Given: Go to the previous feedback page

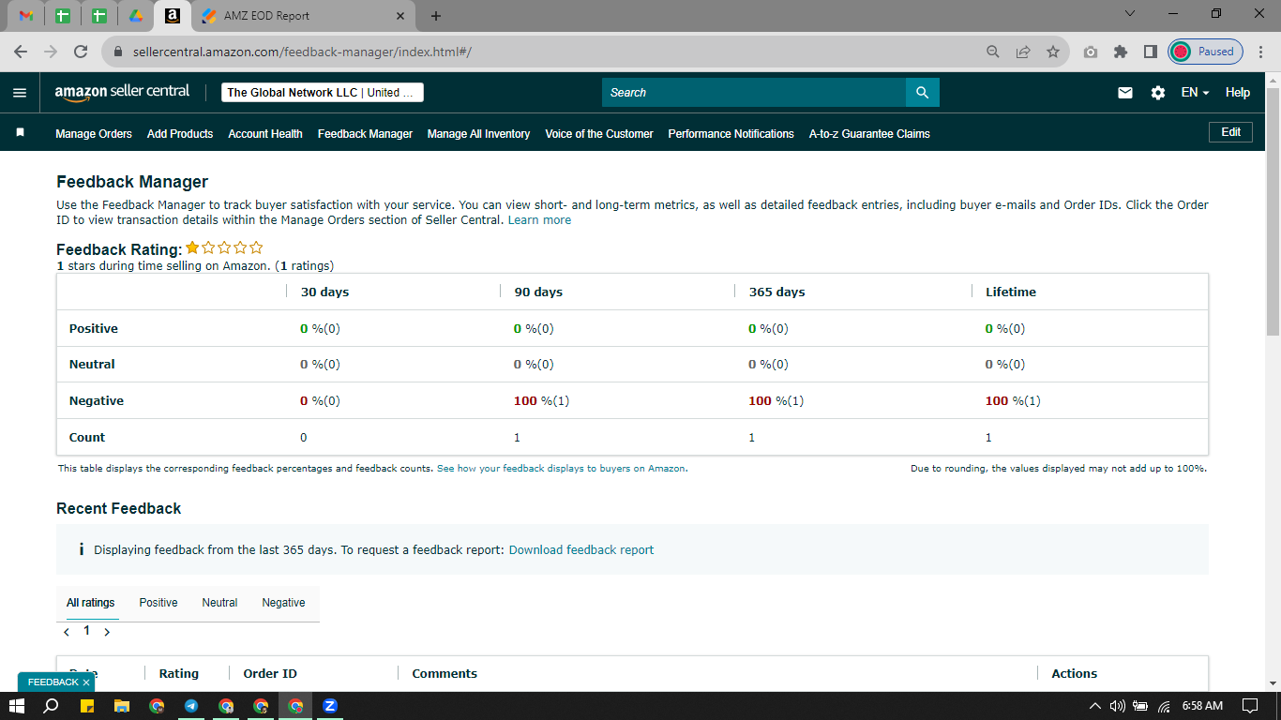Looking at the screenshot, I should coord(67,632).
